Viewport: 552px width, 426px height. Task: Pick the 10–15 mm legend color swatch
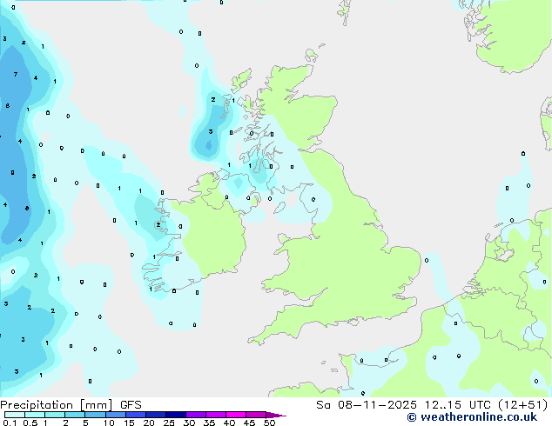point(115,415)
